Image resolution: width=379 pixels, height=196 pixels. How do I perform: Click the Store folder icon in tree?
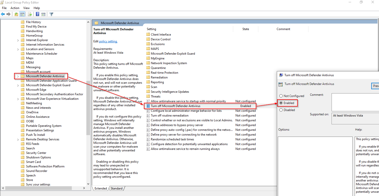point(23,180)
